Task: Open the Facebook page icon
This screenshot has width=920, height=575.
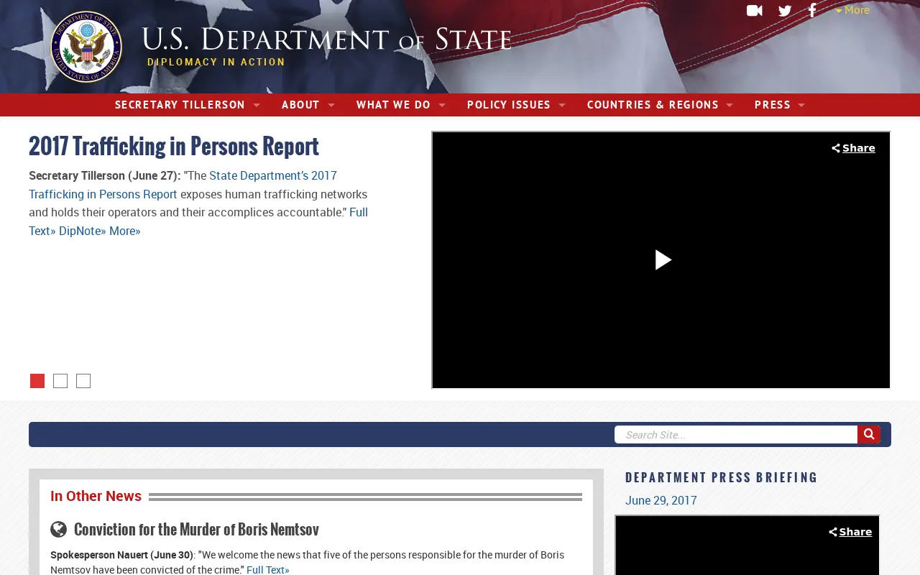Action: pyautogui.click(x=812, y=11)
